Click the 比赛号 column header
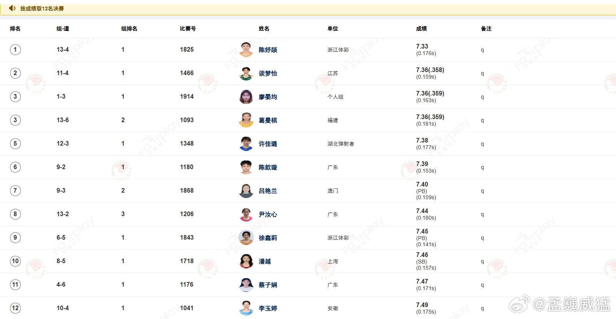Viewport: 616px width, 319px height. 188,29
